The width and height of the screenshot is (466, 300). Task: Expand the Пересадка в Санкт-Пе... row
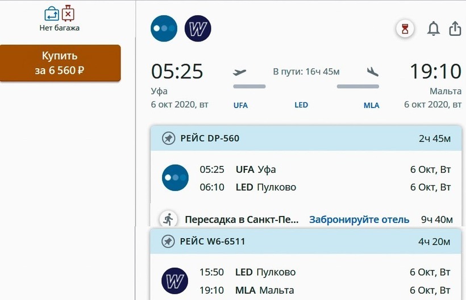click(242, 219)
